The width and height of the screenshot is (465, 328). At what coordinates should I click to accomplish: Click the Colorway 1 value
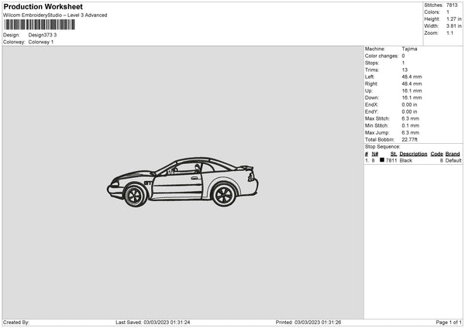tap(41, 42)
